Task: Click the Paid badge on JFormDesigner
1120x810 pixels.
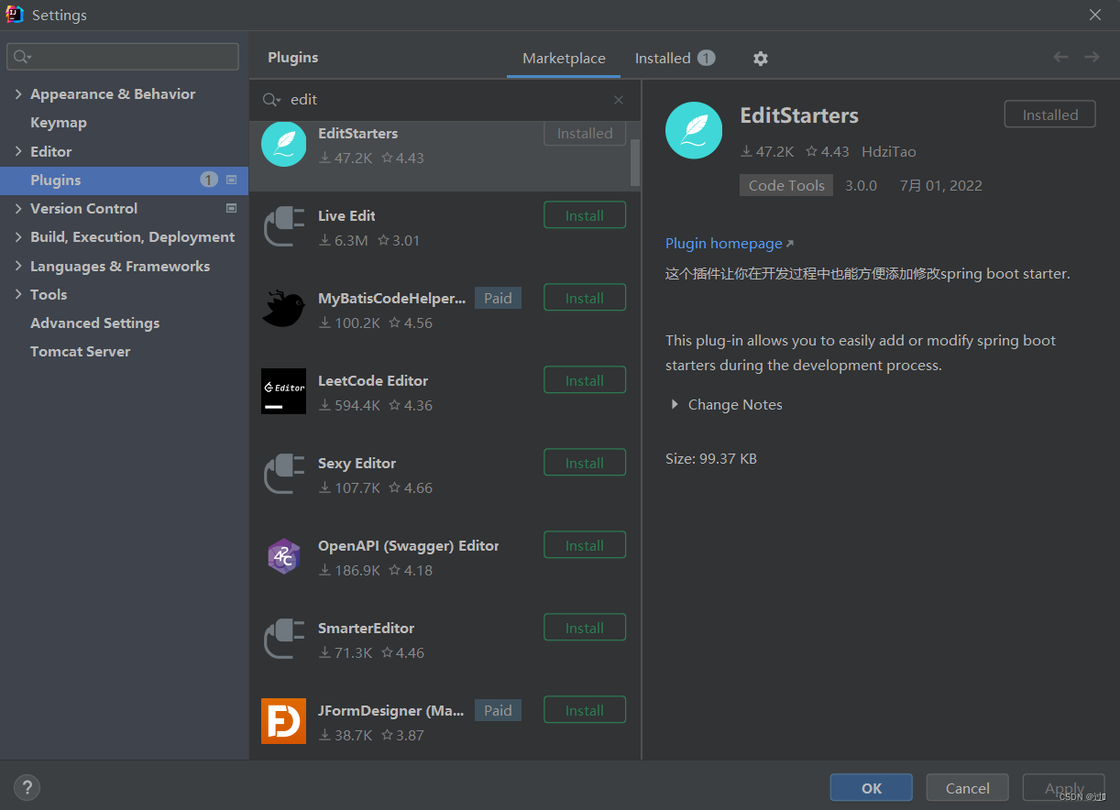Action: pos(498,710)
